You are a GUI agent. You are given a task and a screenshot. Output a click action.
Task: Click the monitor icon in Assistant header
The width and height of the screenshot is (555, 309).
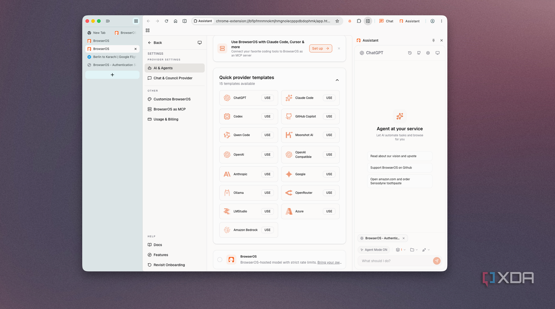pyautogui.click(x=438, y=53)
